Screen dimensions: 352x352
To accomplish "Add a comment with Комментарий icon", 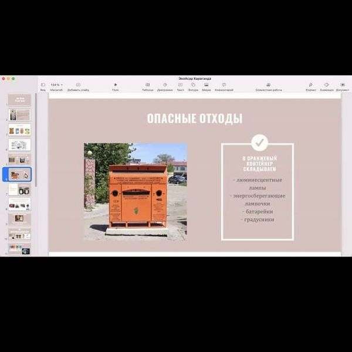I will coord(224,85).
